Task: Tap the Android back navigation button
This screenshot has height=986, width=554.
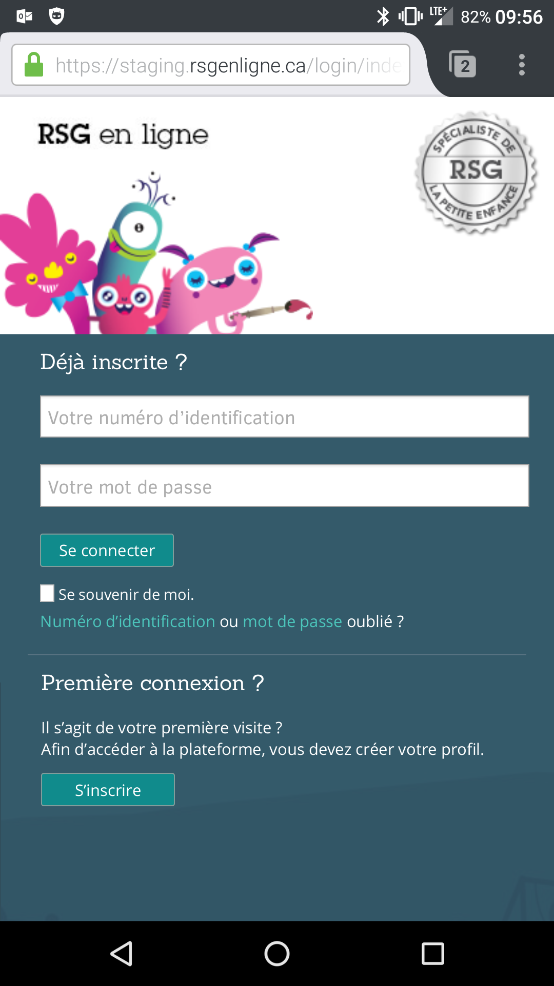Action: [x=122, y=954]
